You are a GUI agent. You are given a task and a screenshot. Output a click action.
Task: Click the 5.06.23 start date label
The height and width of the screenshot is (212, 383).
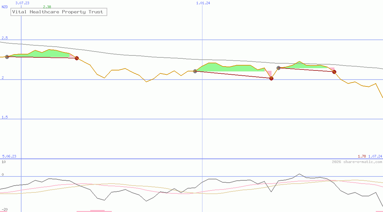coord(9,156)
